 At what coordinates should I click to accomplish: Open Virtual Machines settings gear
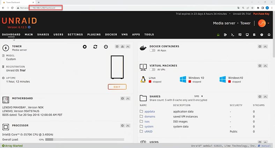(260, 66)
